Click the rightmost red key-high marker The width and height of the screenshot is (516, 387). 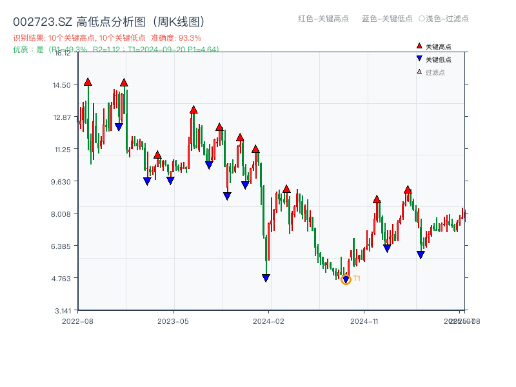[x=408, y=188]
